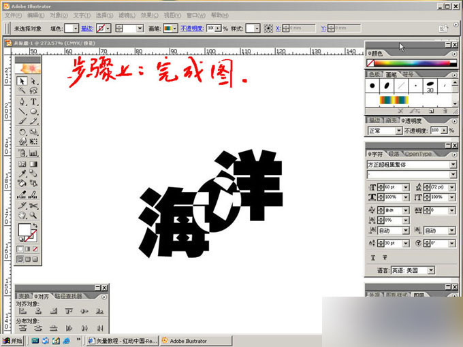Pick a color from the spectrum bar
Screen dimensions: 463x347
(x=412, y=63)
